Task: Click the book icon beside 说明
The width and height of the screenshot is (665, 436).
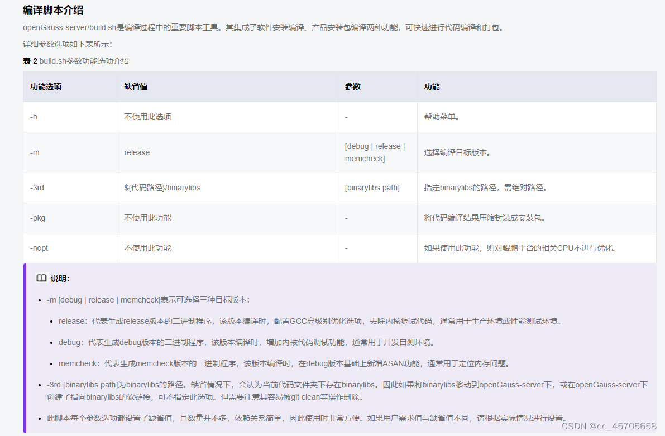Action: click(x=41, y=278)
